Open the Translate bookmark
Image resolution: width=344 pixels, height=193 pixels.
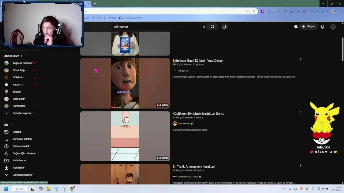(110, 18)
